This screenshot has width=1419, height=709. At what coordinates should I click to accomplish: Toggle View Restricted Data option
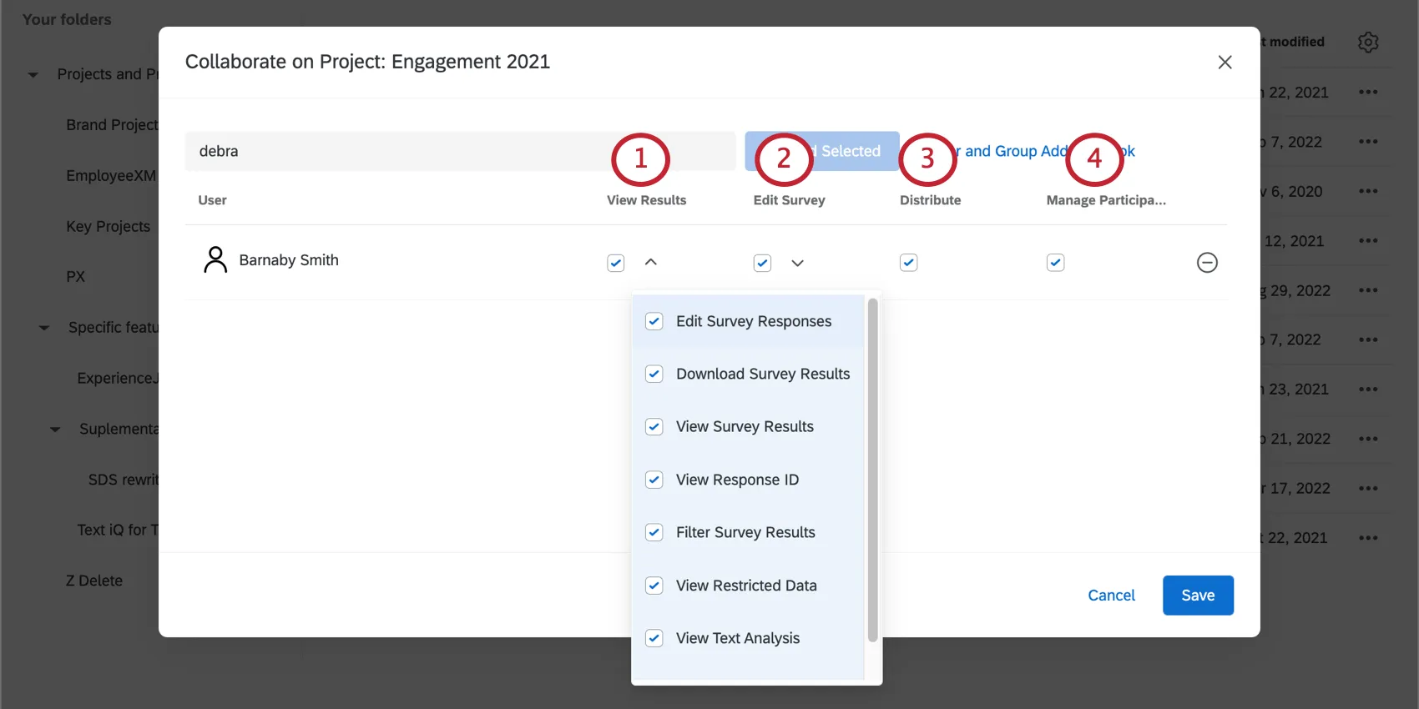click(x=654, y=586)
